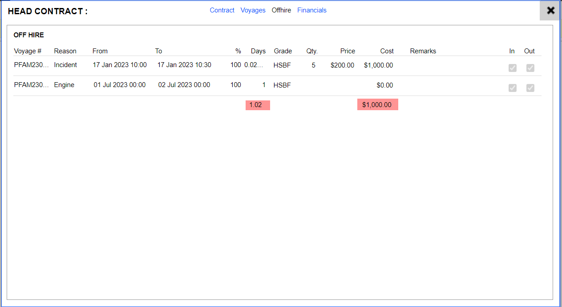Click the Remarks column header
Viewport: 562px width, 307px height.
pos(423,51)
